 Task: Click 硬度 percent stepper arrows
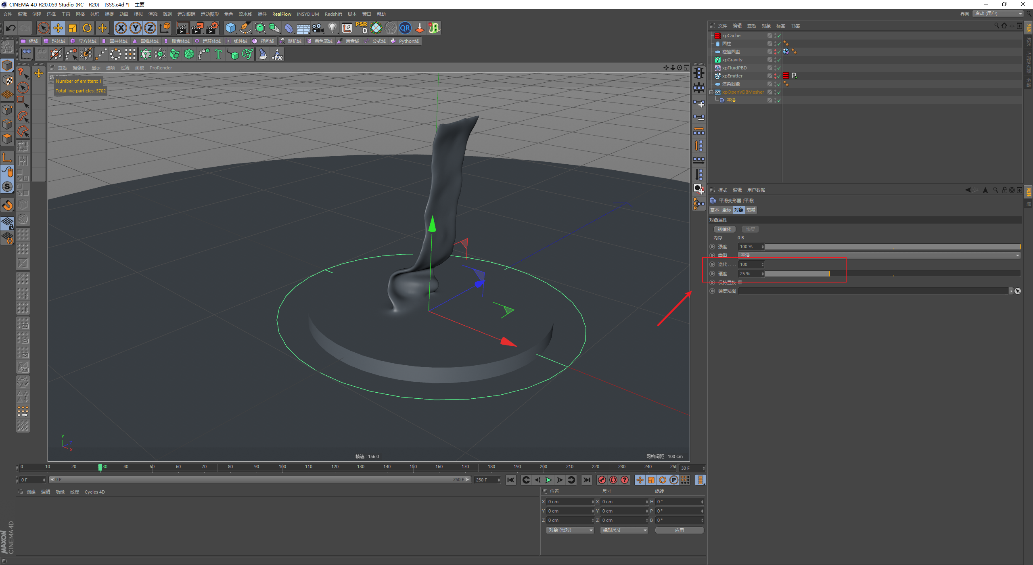[x=763, y=274]
